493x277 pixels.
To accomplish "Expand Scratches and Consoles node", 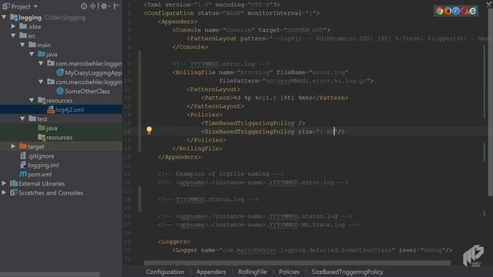I will (x=4, y=192).
